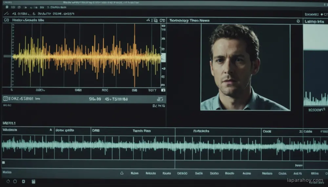
Task: Click the 'A' icon in the 'Wibcirele' track header
Action: pyautogui.click(x=51, y=130)
